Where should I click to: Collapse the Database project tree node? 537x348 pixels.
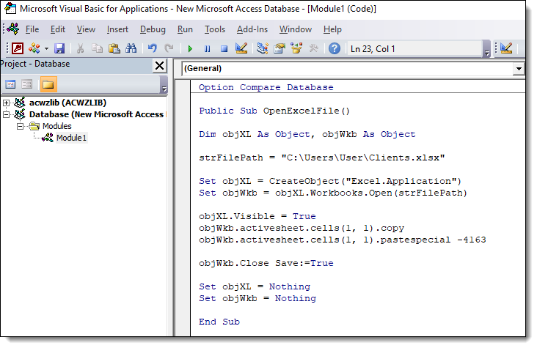(x=7, y=114)
